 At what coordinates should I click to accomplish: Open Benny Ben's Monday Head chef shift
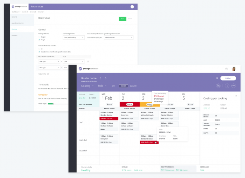click(109, 139)
